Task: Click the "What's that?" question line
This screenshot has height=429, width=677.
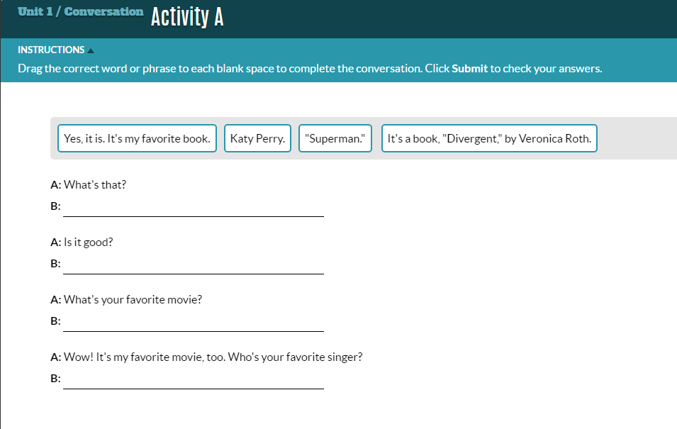Action: (89, 185)
